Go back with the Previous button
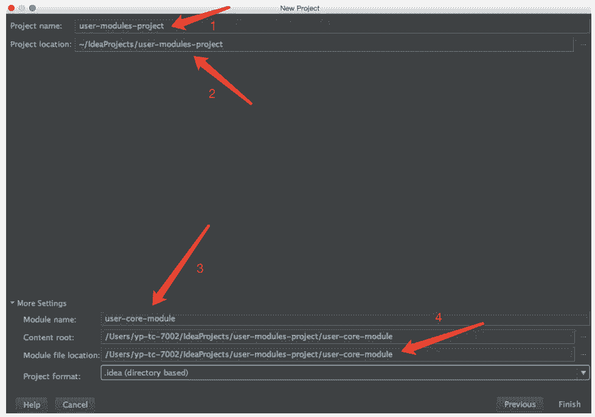Screen dimensions: 595x417 tap(520, 404)
